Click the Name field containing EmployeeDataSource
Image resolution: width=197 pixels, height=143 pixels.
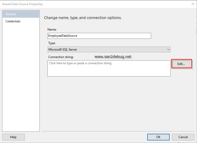click(x=99, y=36)
